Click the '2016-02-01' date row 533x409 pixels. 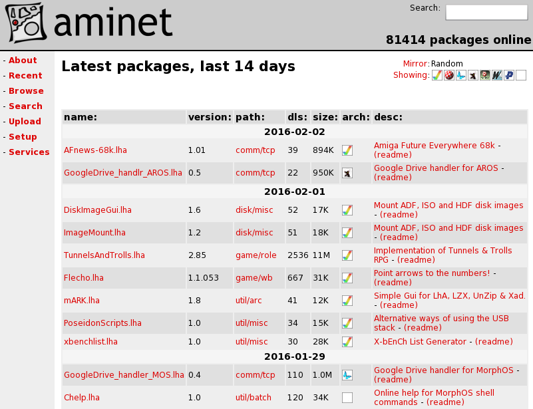(x=294, y=192)
